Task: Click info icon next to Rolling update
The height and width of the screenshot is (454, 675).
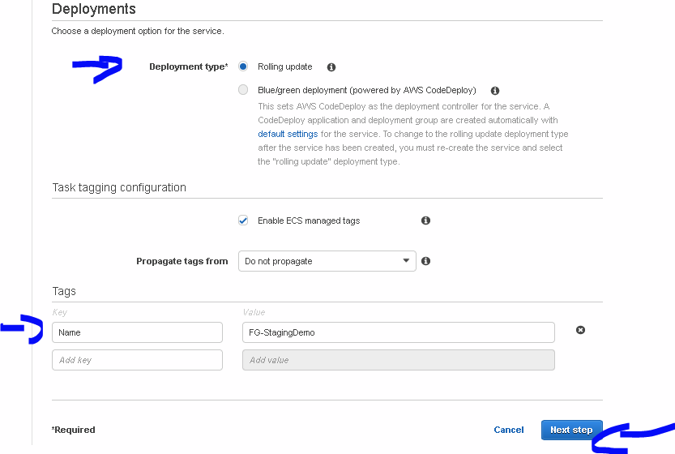Action: 331,67
